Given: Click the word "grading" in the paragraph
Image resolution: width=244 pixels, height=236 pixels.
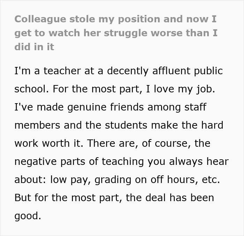Looking at the screenshot, I should click(x=113, y=180).
